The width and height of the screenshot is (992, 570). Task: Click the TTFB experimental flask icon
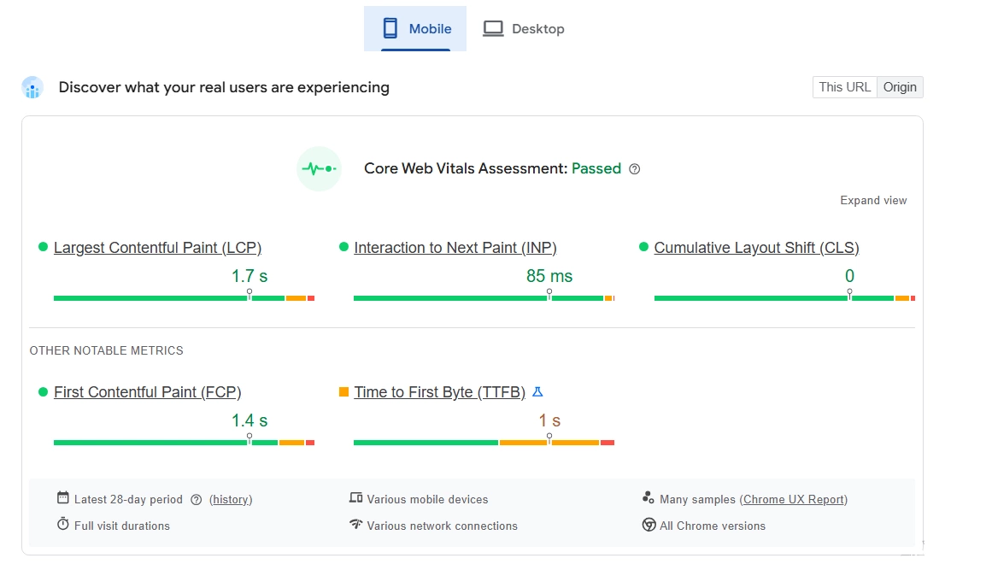click(x=537, y=392)
